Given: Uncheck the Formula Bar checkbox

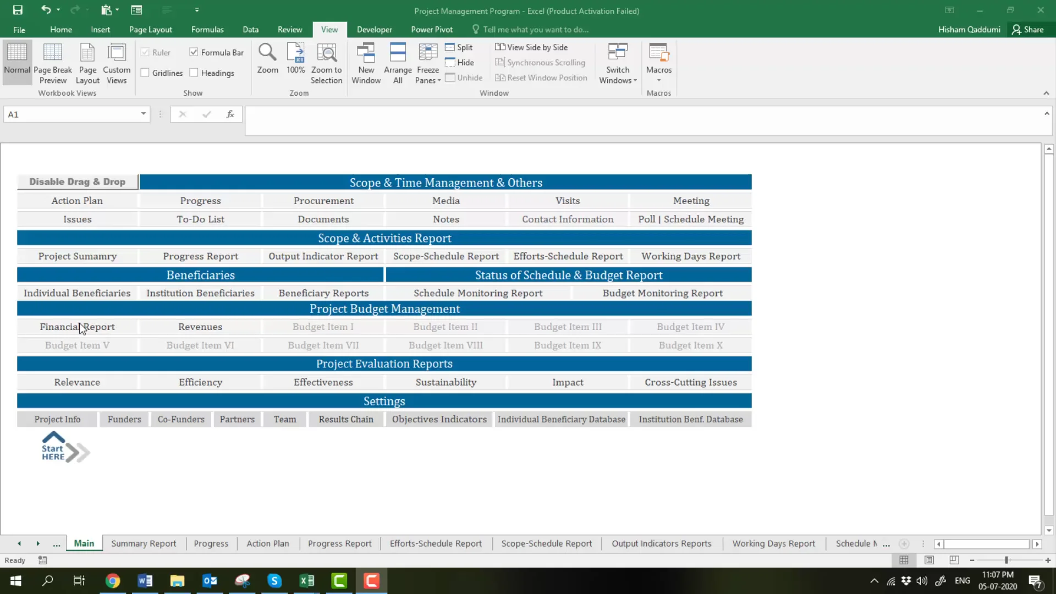Looking at the screenshot, I should coord(194,52).
